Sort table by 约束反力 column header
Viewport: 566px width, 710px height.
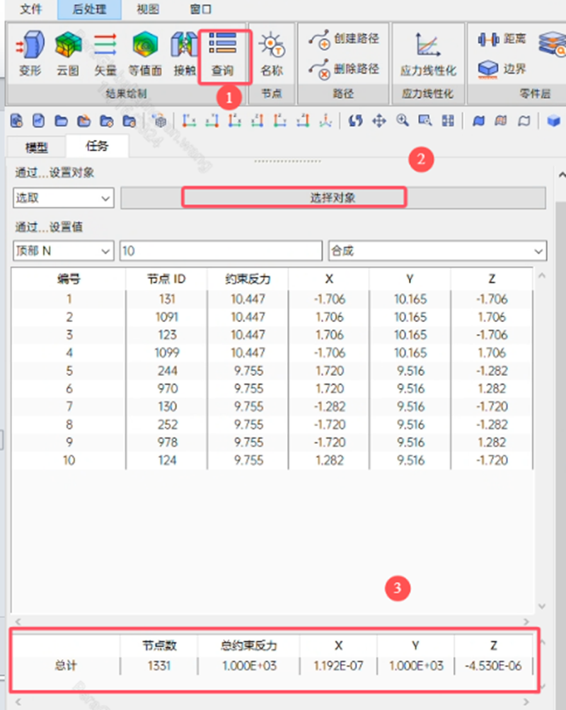pyautogui.click(x=248, y=279)
